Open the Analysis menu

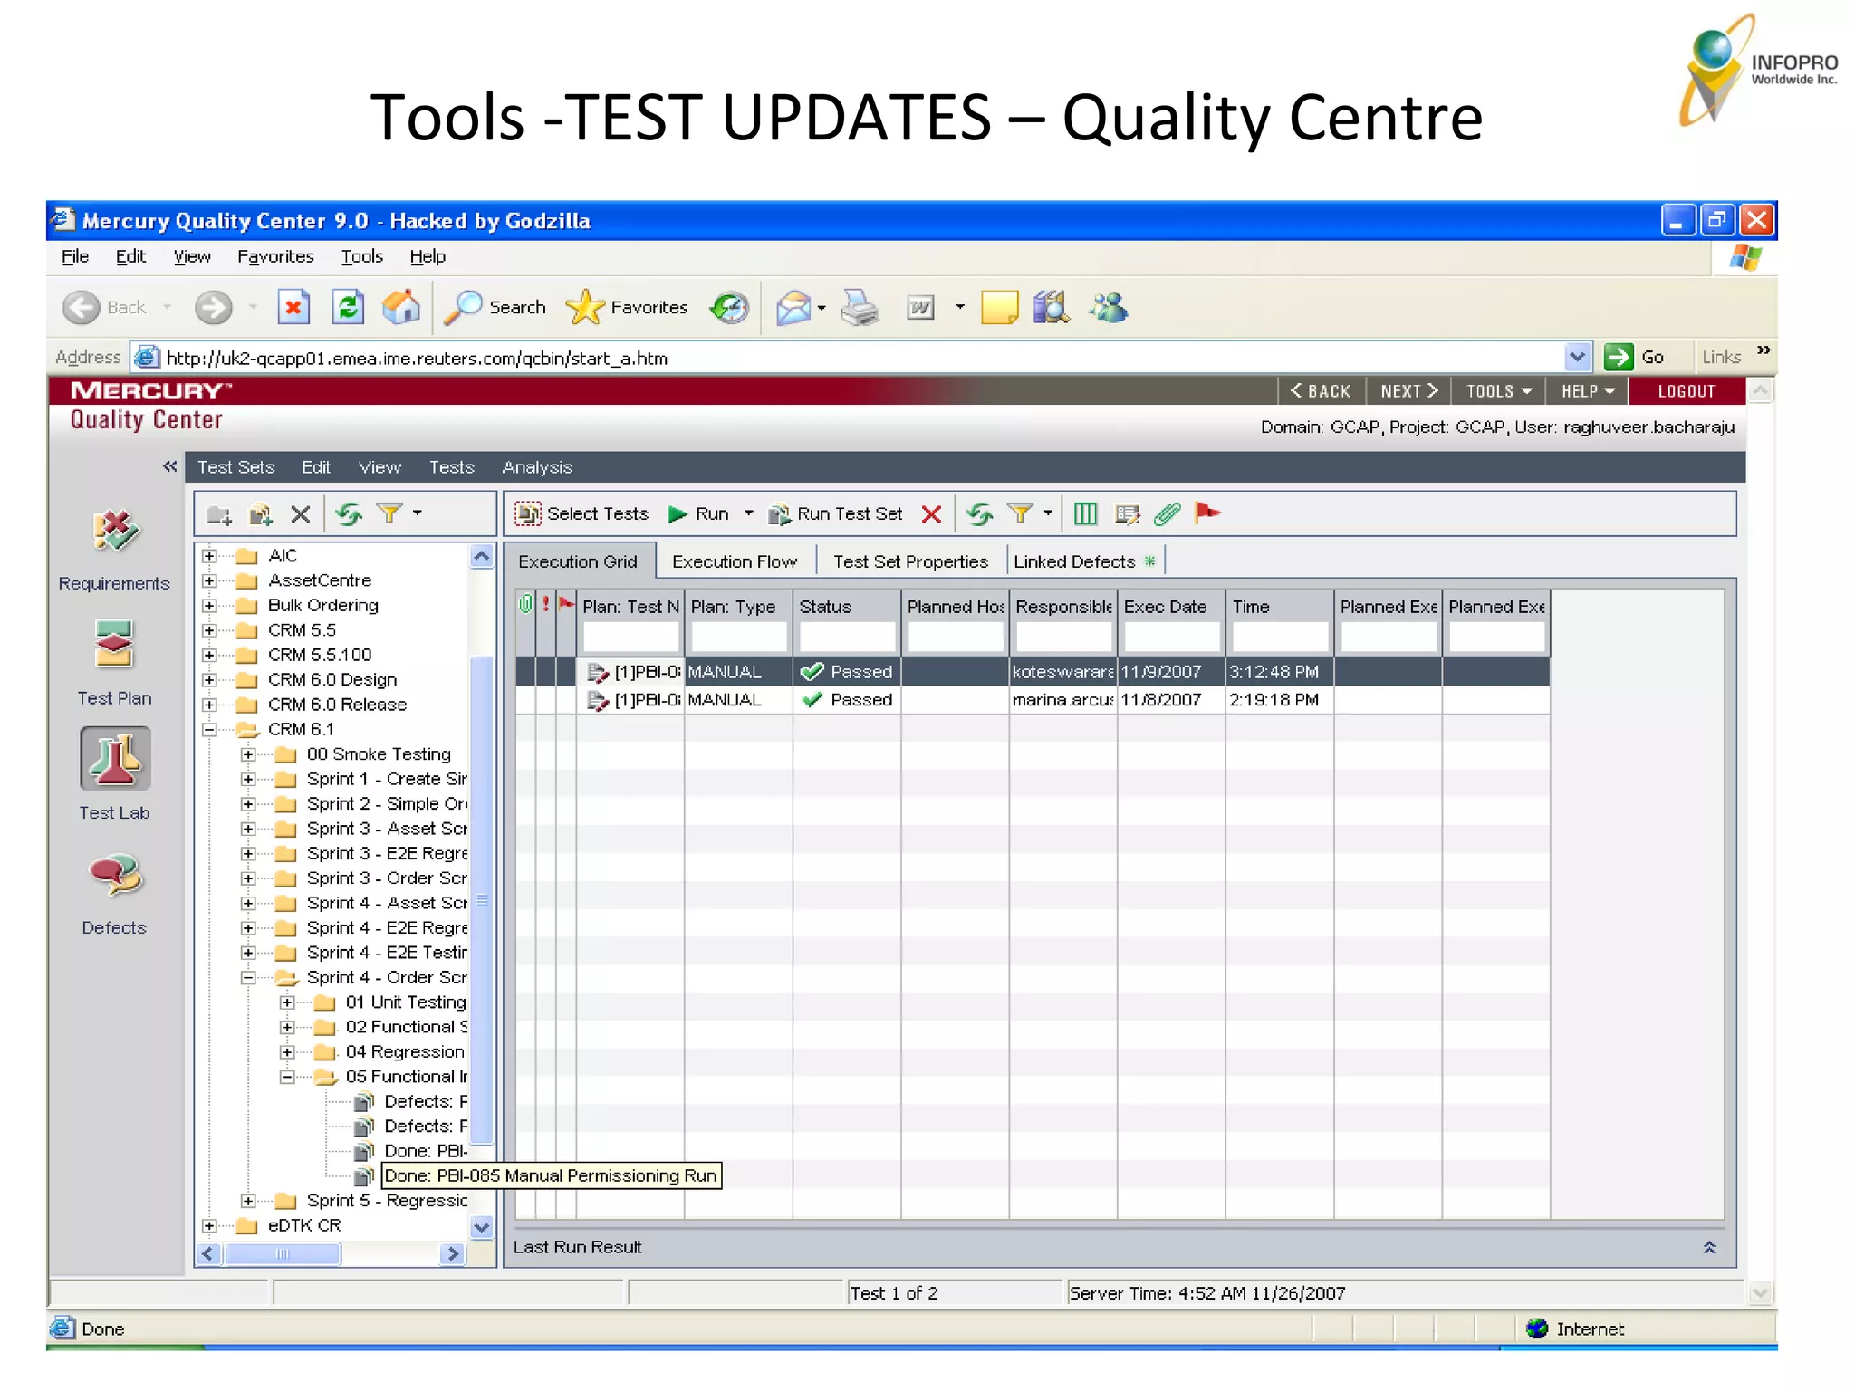click(537, 467)
